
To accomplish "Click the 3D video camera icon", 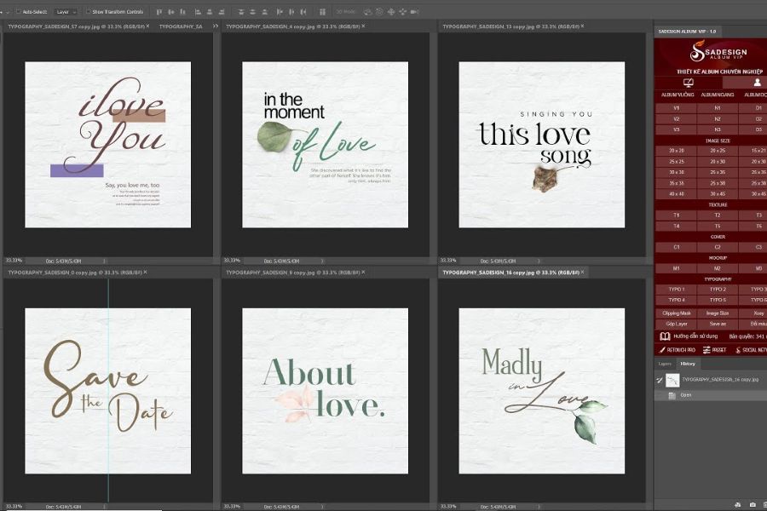I will pyautogui.click(x=415, y=12).
